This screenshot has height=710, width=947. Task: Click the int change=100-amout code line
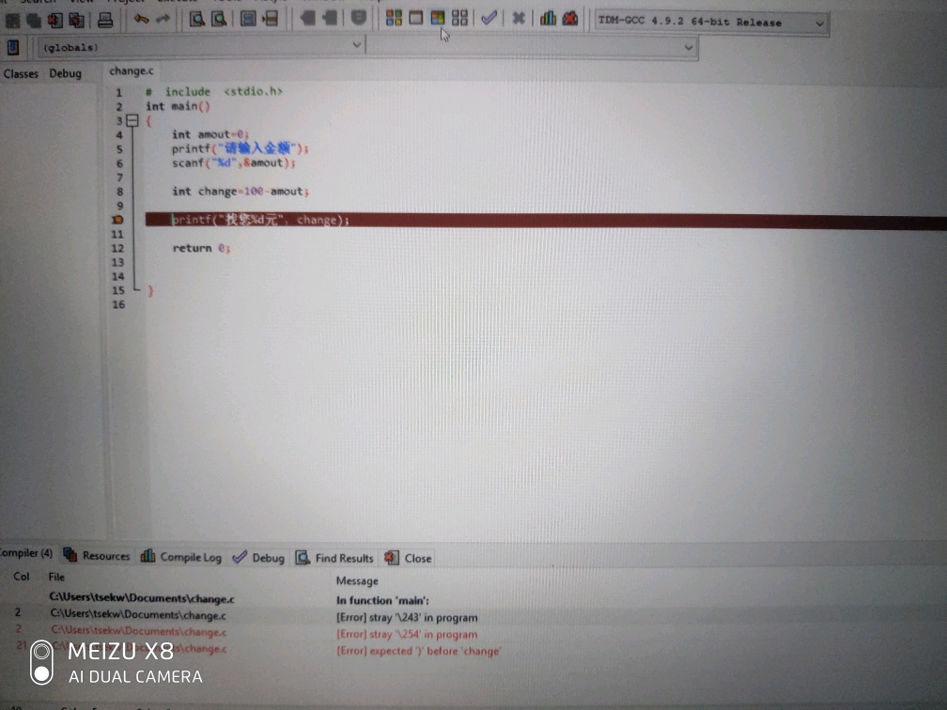click(241, 192)
